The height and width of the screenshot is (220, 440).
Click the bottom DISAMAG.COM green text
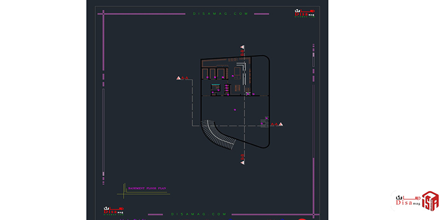click(199, 214)
